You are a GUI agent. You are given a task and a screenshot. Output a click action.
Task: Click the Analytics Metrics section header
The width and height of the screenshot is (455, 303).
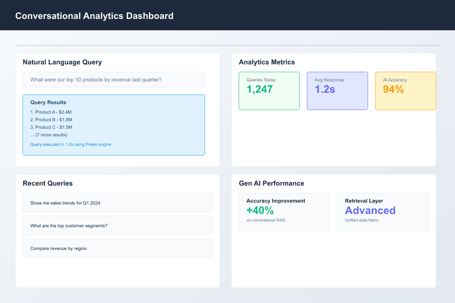point(267,62)
